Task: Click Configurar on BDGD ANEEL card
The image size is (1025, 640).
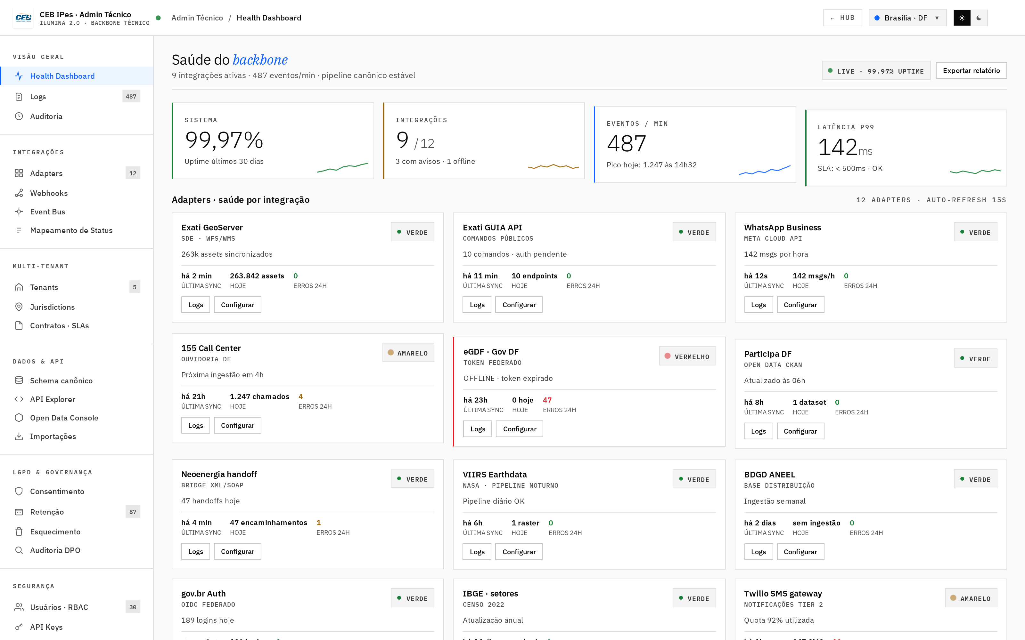Action: click(x=800, y=552)
